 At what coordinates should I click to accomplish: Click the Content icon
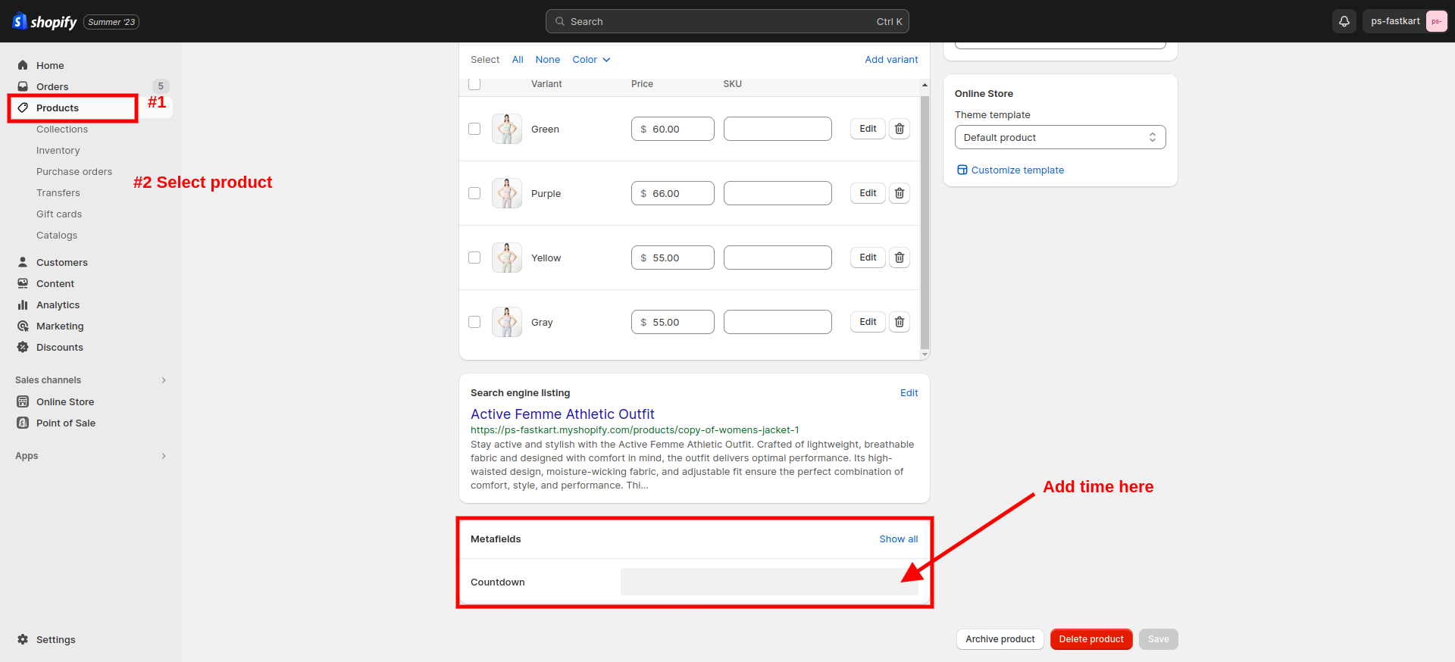(23, 283)
